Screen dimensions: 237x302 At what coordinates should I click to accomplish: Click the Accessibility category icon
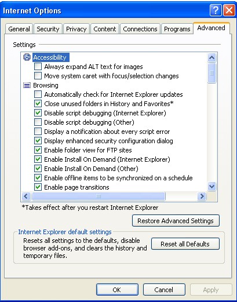(27, 57)
